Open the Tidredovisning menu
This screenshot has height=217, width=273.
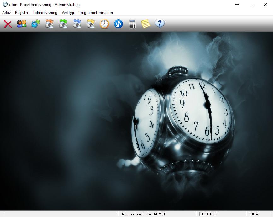45,13
